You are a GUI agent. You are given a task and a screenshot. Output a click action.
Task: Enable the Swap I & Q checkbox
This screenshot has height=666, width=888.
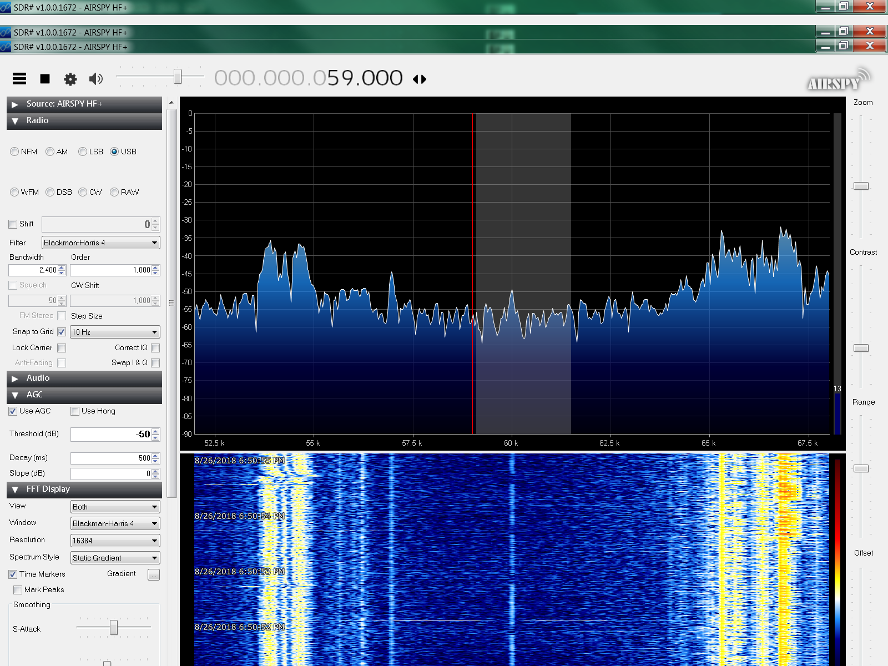[155, 363]
